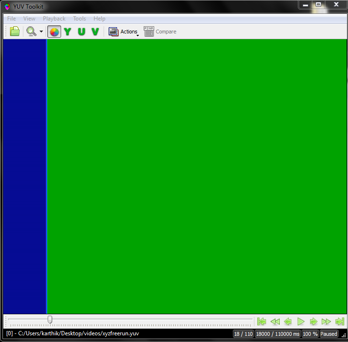Image resolution: width=348 pixels, height=342 pixels.
Task: Open the View menu
Action: tap(29, 19)
